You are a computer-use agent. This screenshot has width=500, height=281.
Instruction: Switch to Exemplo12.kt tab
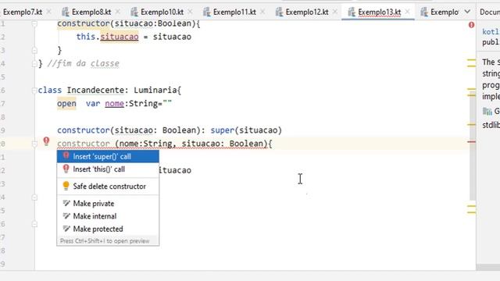coord(307,12)
